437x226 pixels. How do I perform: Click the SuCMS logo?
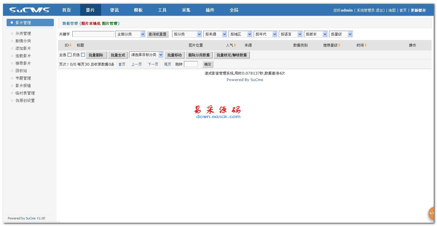[x=29, y=10]
